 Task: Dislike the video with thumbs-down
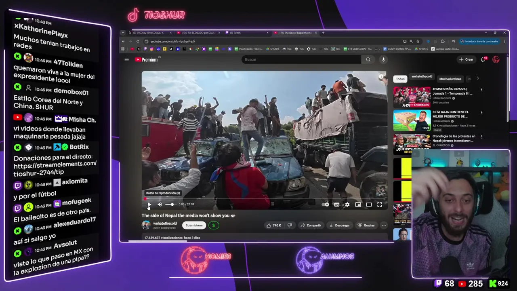coord(290,225)
